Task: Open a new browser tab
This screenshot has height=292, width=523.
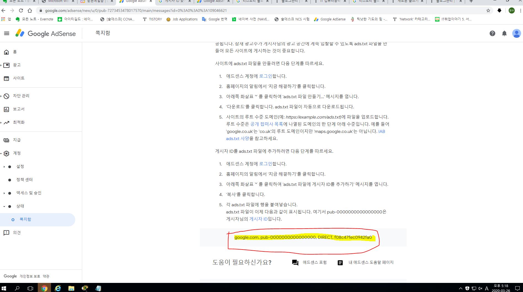Action: (471, 1)
